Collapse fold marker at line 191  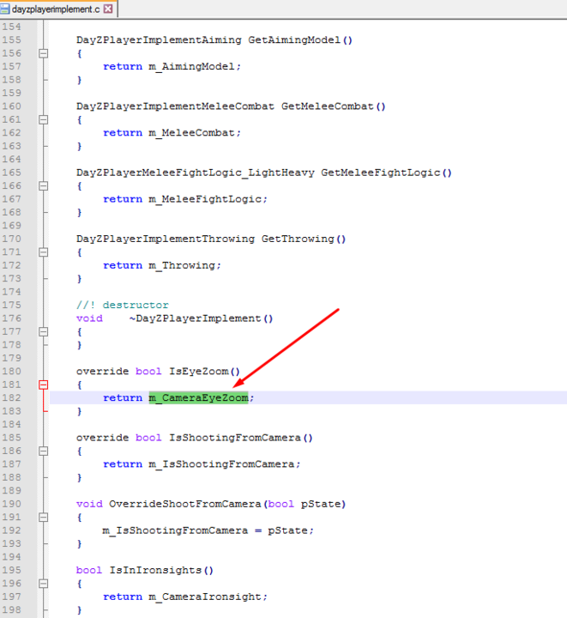pos(43,517)
